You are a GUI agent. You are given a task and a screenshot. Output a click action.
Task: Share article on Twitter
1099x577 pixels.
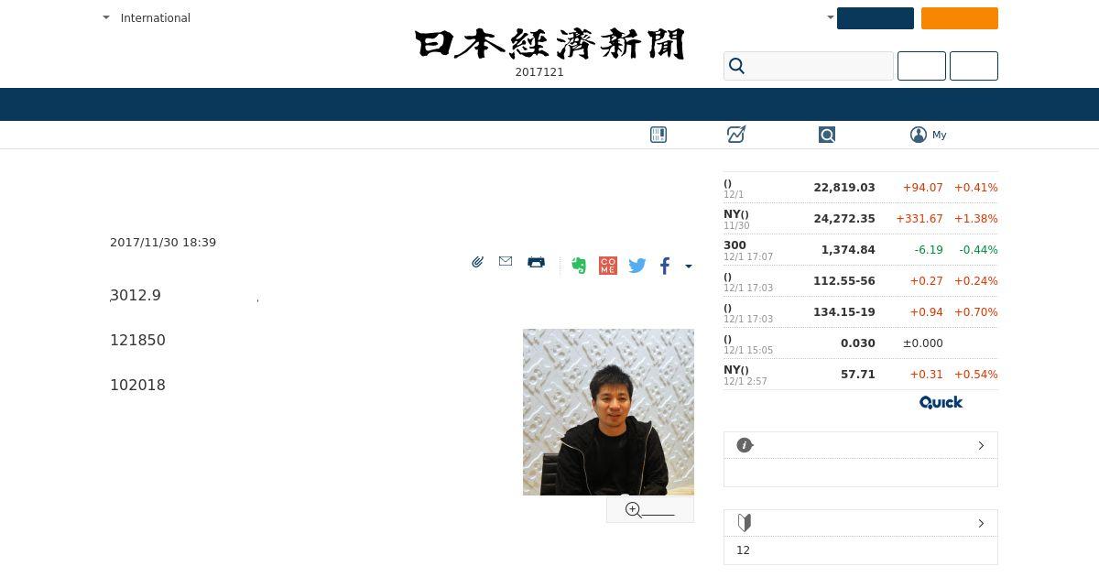[637, 266]
